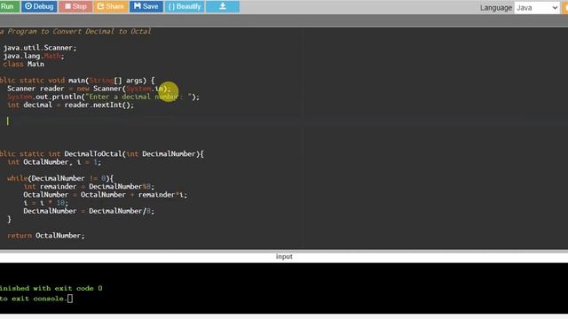The image size is (568, 319).
Task: Click the 'java.util.Scanner;' import line
Action: 40,48
